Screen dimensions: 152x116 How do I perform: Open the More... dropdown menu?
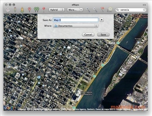point(75,10)
